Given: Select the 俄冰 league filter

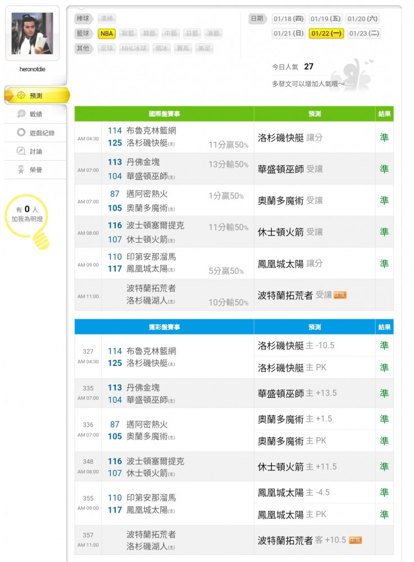Looking at the screenshot, I should 162,48.
